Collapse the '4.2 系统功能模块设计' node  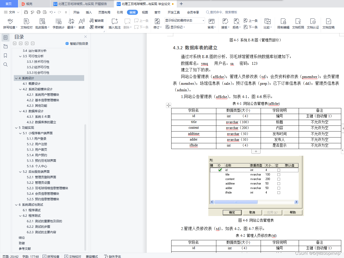[x=20, y=89]
